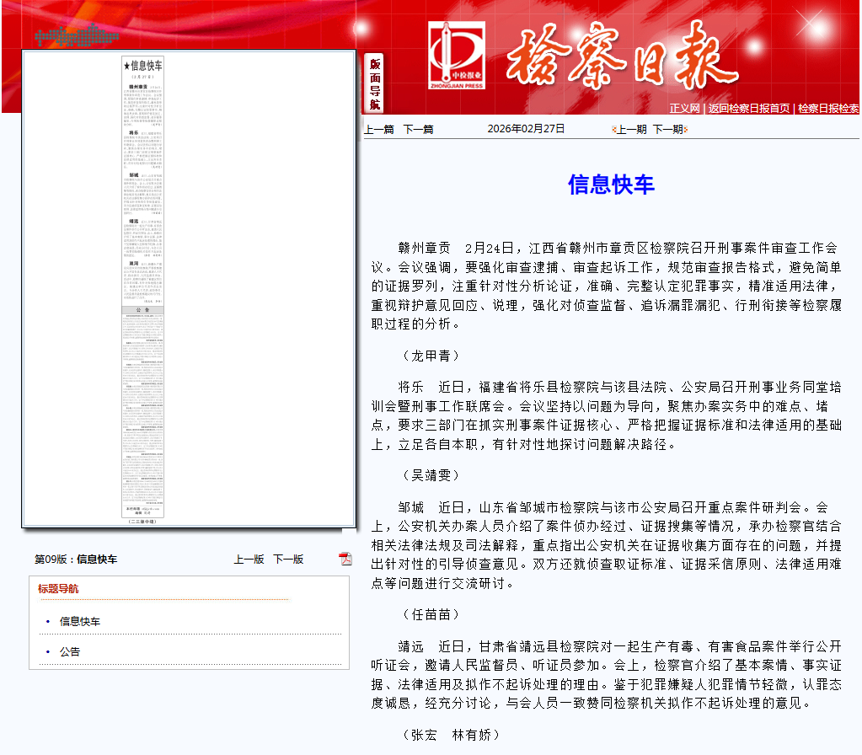Go to next article 下一篇
The width and height of the screenshot is (862, 755).
418,130
